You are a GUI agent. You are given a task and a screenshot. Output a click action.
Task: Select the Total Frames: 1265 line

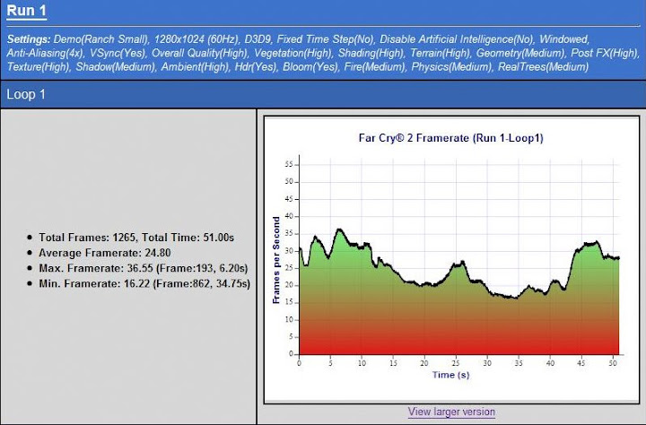136,238
